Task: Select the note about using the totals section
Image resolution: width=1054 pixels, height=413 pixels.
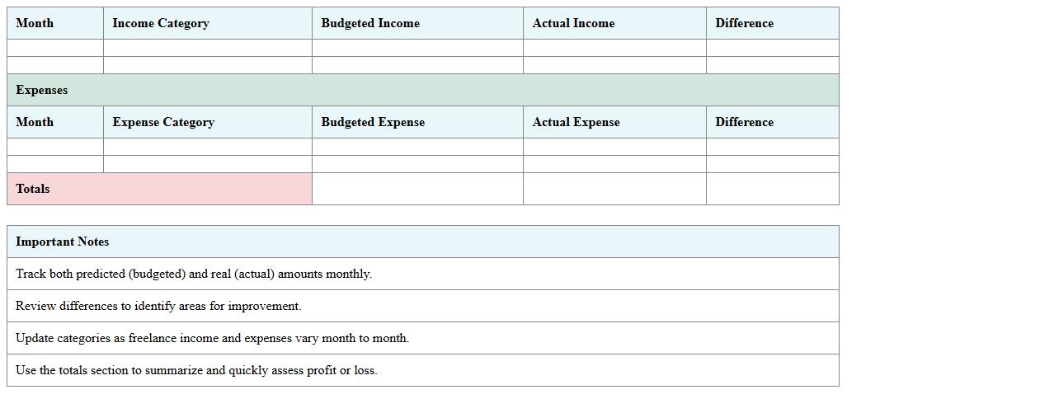Action: pyautogui.click(x=196, y=370)
